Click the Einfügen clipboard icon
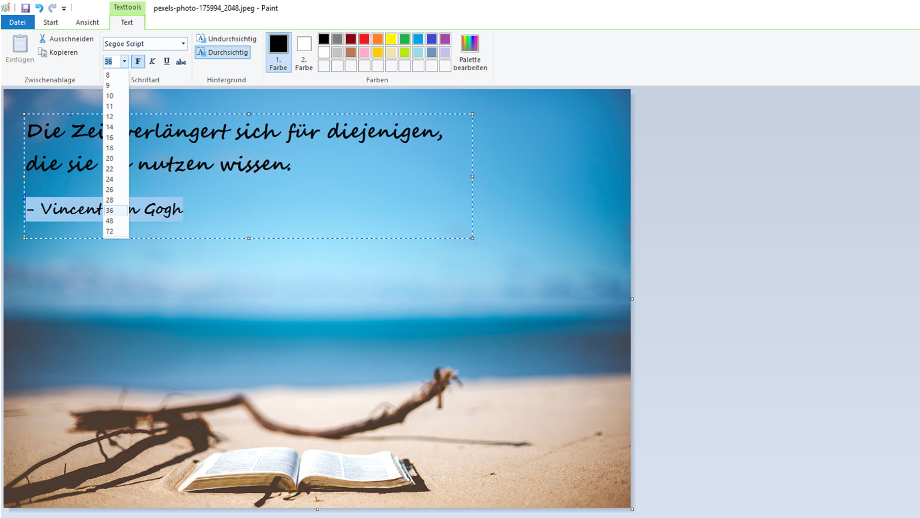920x518 pixels. (x=20, y=44)
